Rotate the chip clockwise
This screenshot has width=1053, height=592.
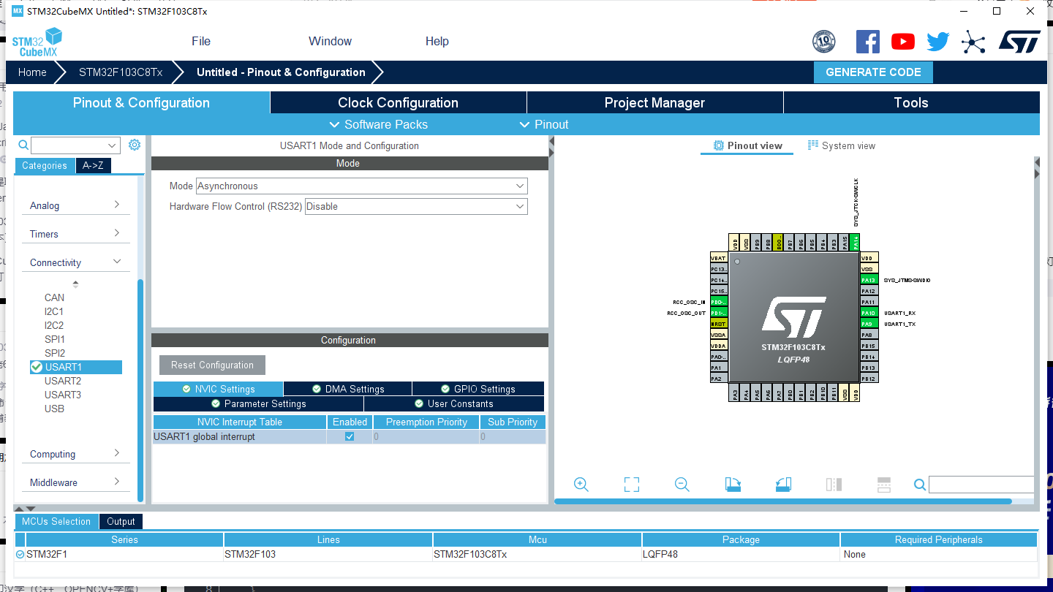coord(733,484)
